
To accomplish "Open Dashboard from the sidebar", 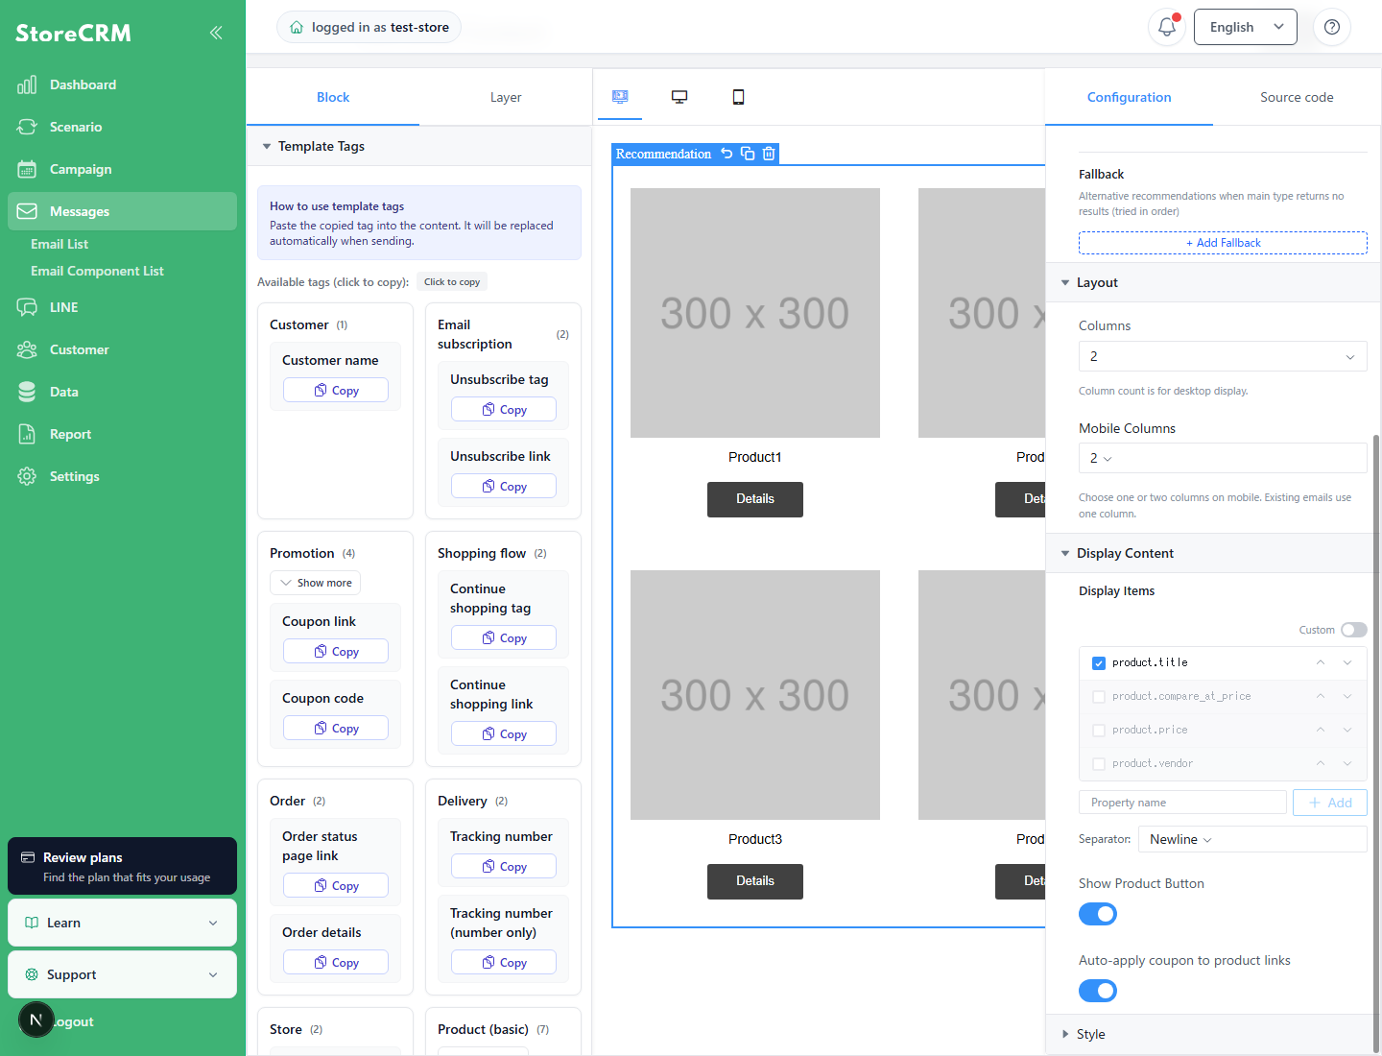I will [x=122, y=84].
